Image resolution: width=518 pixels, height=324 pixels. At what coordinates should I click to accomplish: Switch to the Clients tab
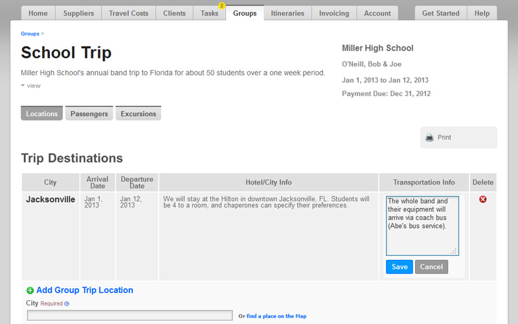(174, 13)
